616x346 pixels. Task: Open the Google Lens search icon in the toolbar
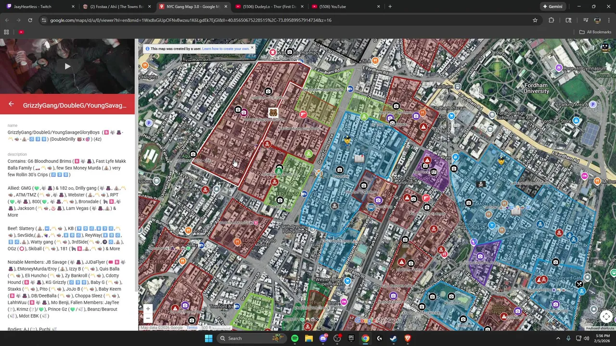(x=568, y=20)
